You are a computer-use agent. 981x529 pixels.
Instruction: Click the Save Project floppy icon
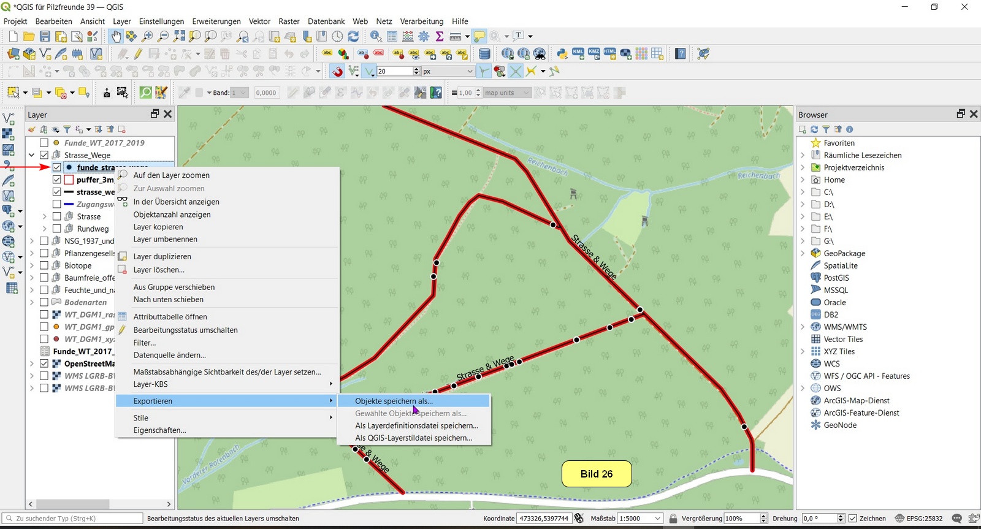[x=45, y=37]
